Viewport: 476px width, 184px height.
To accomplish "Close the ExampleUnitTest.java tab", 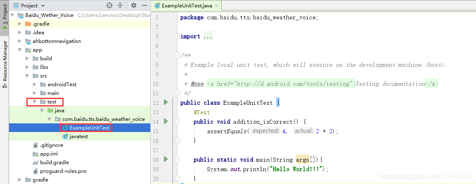I will coord(216,6).
